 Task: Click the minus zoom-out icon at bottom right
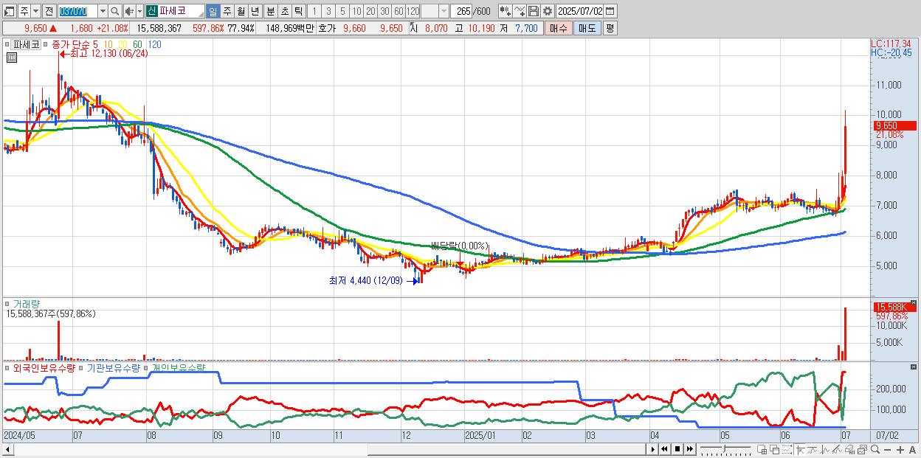(887, 449)
